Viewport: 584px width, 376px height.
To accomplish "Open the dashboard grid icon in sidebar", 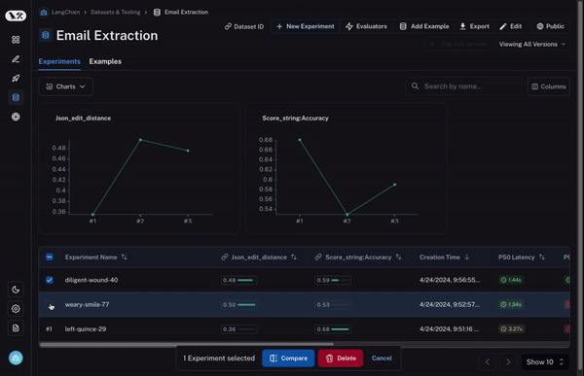I will point(16,40).
